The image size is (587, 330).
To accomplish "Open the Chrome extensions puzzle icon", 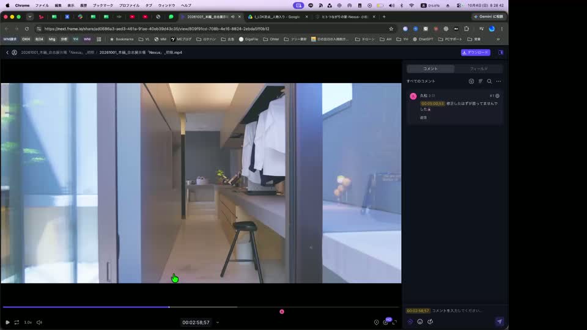I will 467,29.
